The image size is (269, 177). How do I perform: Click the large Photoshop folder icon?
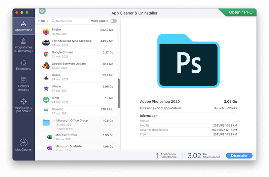click(188, 61)
